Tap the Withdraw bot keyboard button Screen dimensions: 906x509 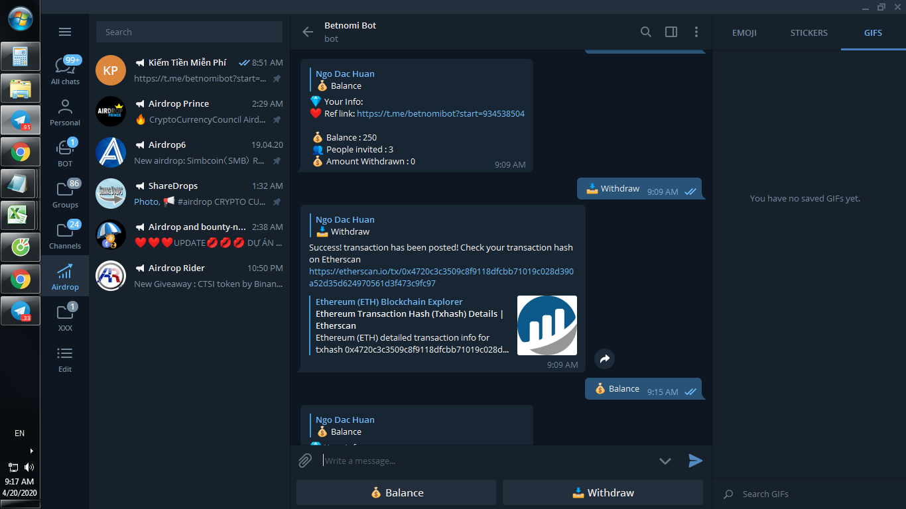click(x=603, y=492)
